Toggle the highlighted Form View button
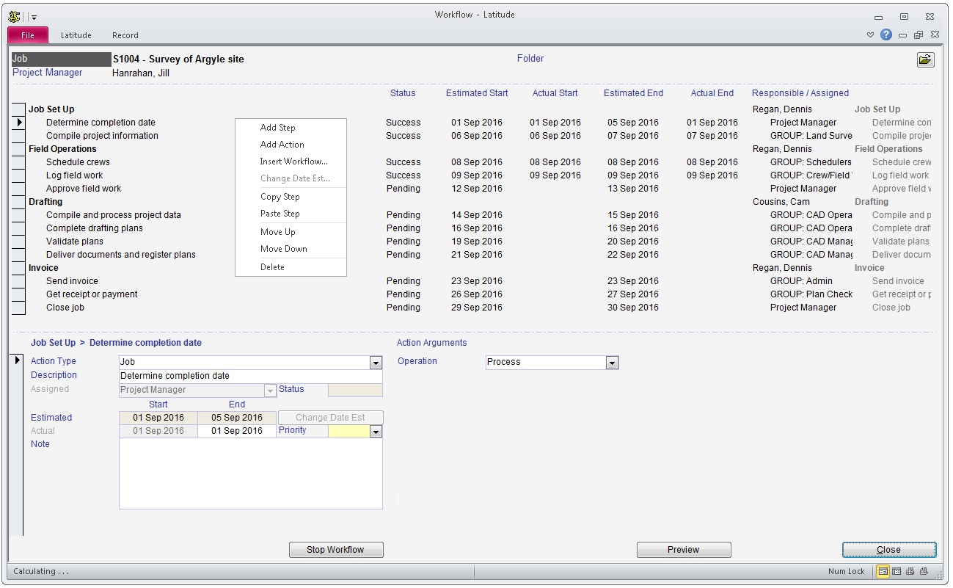953x588 pixels. 884,571
